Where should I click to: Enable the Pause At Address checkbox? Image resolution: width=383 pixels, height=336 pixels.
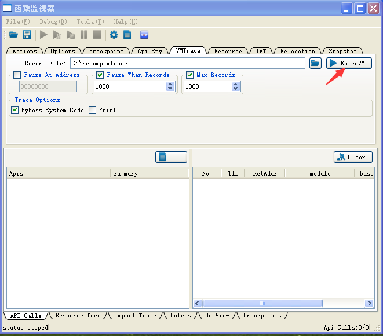pos(17,75)
